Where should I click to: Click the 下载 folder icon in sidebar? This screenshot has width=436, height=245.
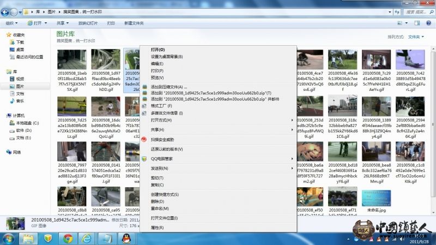click(x=12, y=42)
